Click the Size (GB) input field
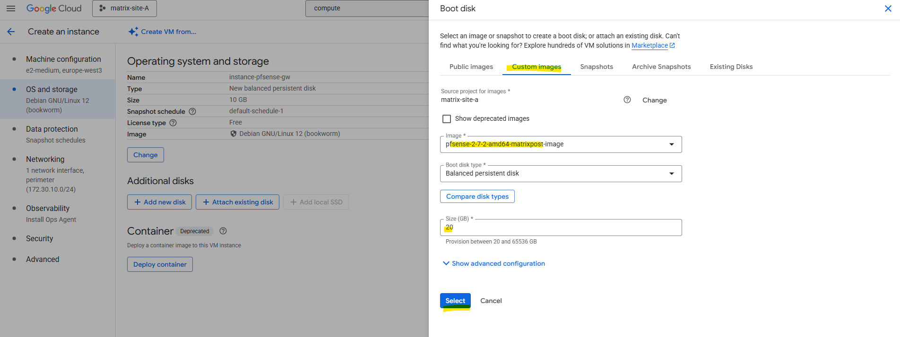The image size is (900, 337). 561,227
